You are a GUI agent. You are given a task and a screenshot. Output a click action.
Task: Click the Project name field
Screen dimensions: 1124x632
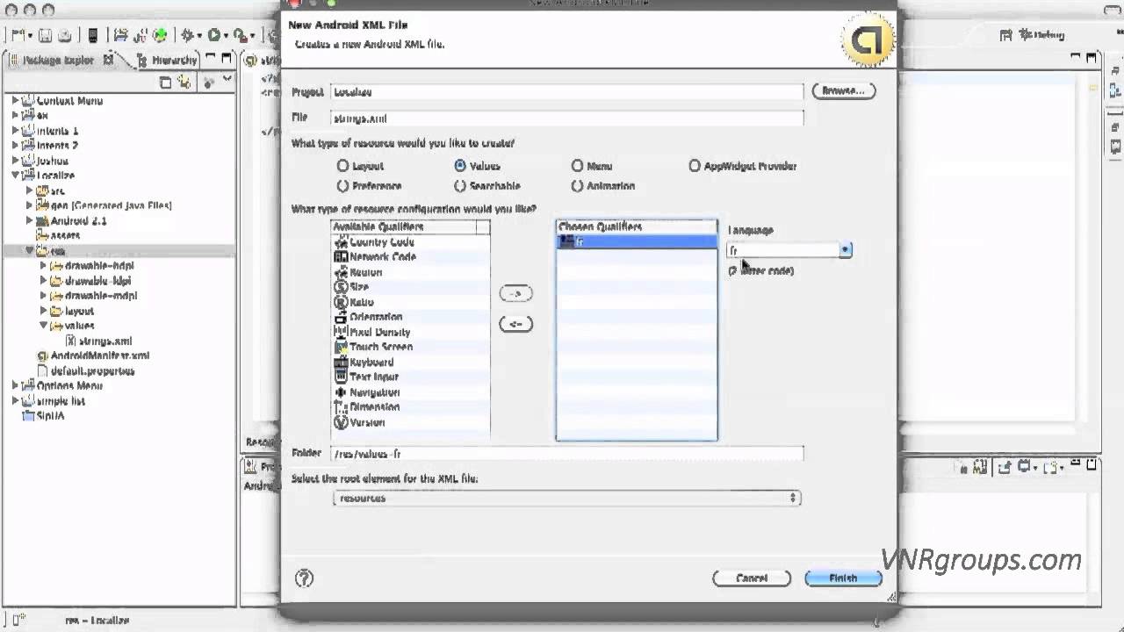(566, 92)
